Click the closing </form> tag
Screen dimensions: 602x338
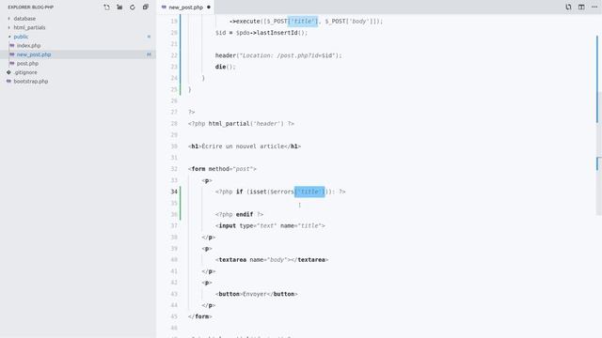pos(200,316)
